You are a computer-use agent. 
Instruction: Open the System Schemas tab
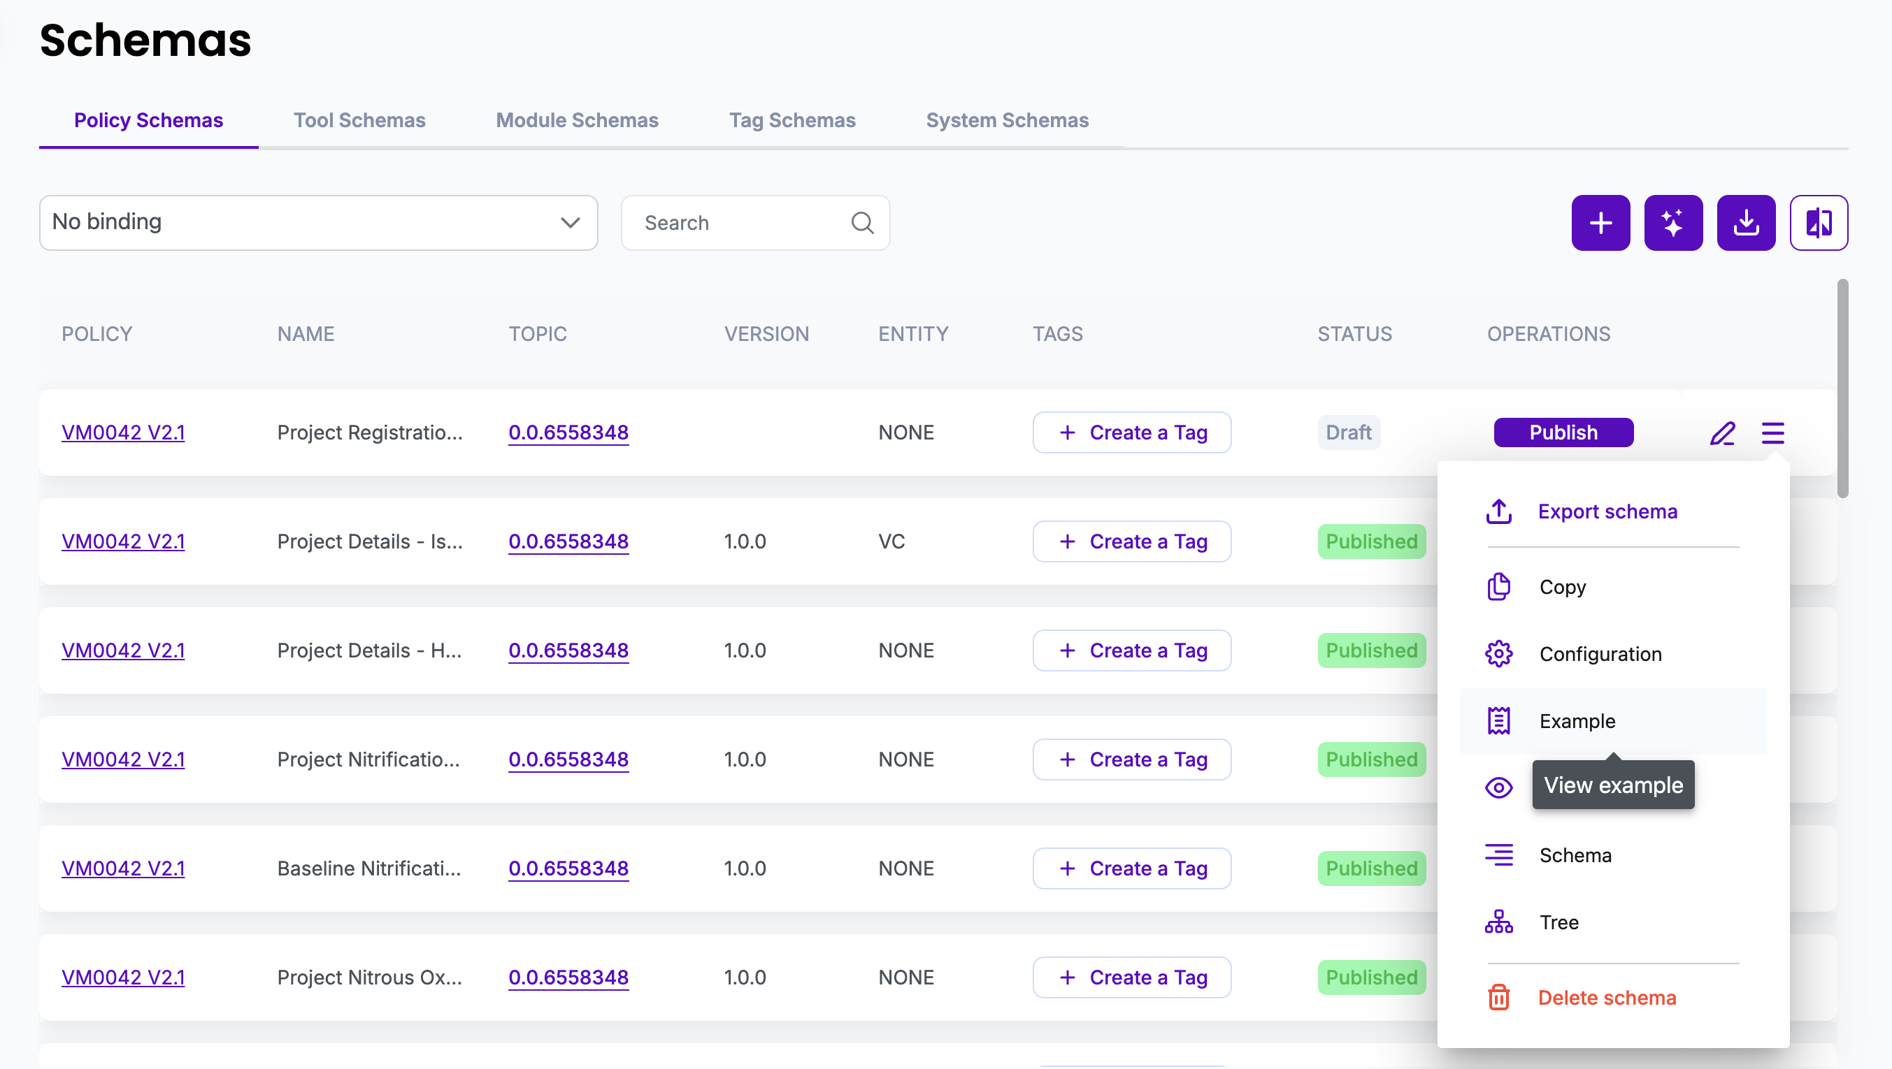point(1006,120)
